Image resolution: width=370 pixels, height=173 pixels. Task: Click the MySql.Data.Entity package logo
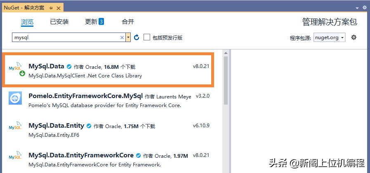coord(15,126)
